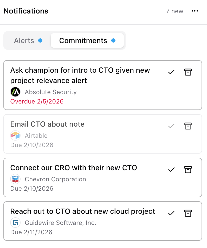
Task: Open the notifications overflow menu
Action: click(x=195, y=11)
